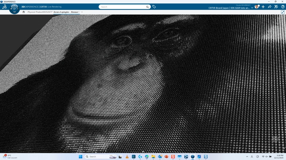Viewport: 286px width, 160px height.
Task: Open Microsoft Edge from the taskbar
Action: click(147, 157)
